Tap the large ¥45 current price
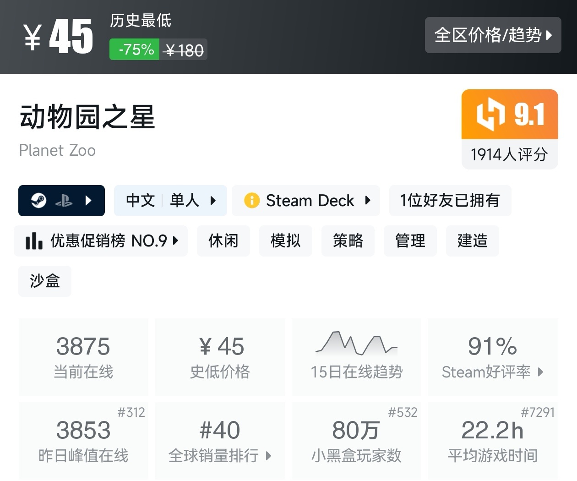This screenshot has width=577, height=481. pyautogui.click(x=58, y=37)
